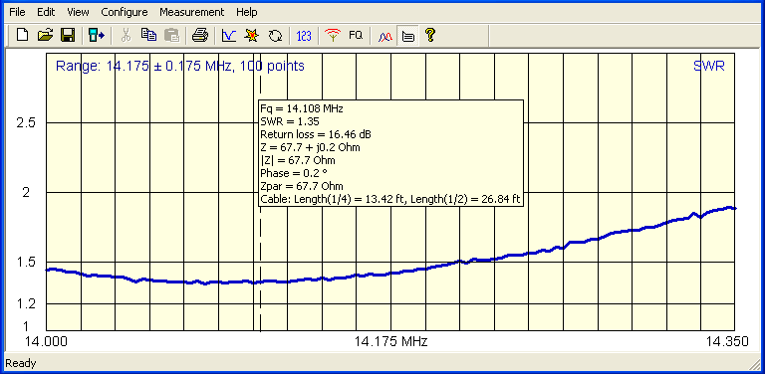Image resolution: width=765 pixels, height=374 pixels.
Task: Click the Range 14.175 ± 0.175 MHz label
Action: [x=180, y=66]
